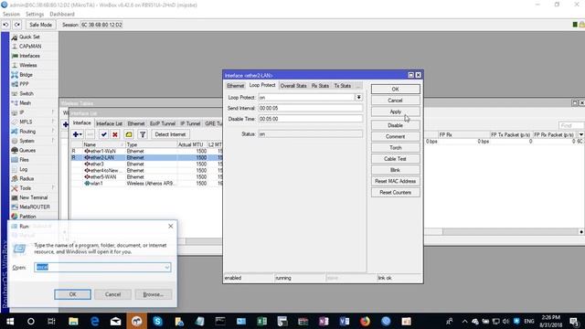The width and height of the screenshot is (585, 329).
Task: Click the Blink button
Action: point(396,170)
